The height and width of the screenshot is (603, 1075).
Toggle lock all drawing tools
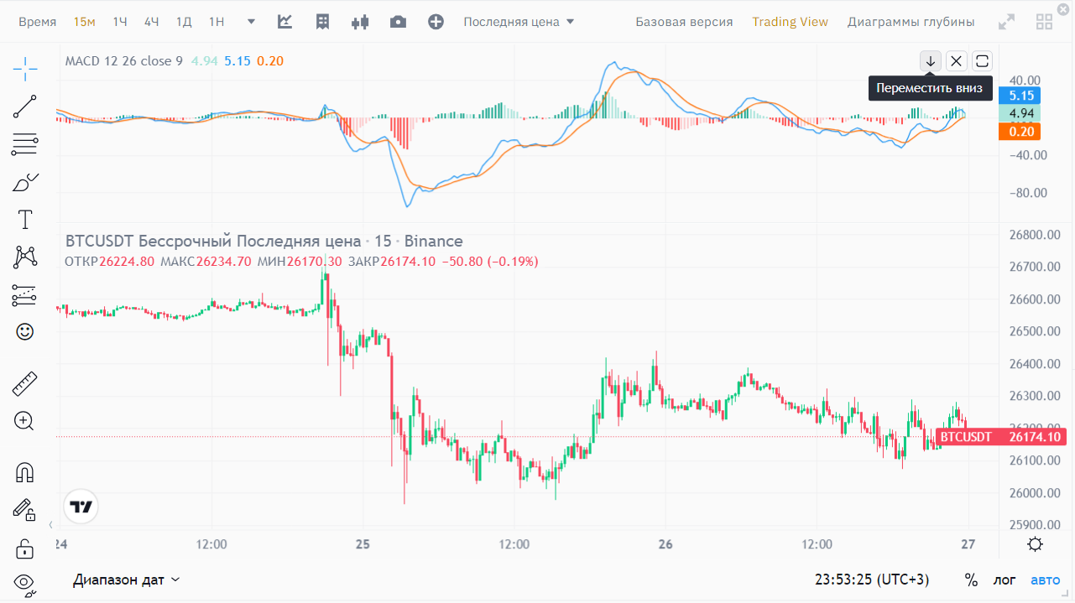(x=25, y=549)
